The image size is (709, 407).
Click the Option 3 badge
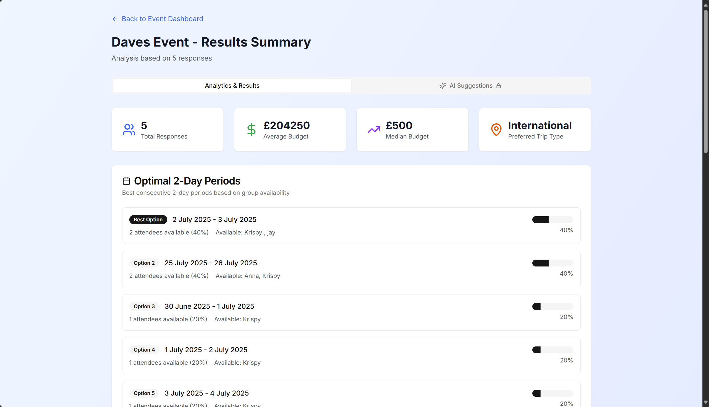coord(144,306)
